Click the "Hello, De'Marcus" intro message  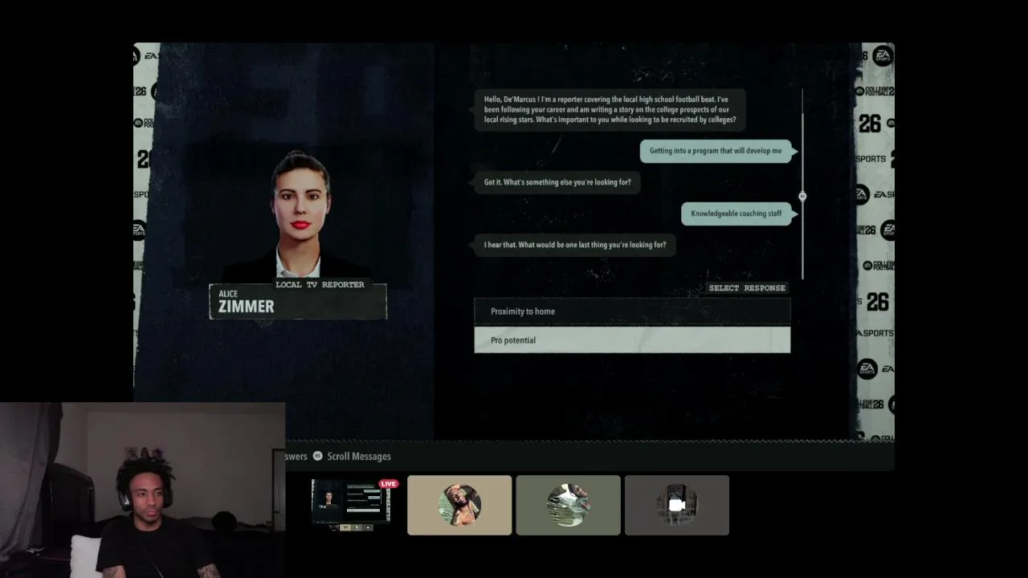[x=610, y=110]
